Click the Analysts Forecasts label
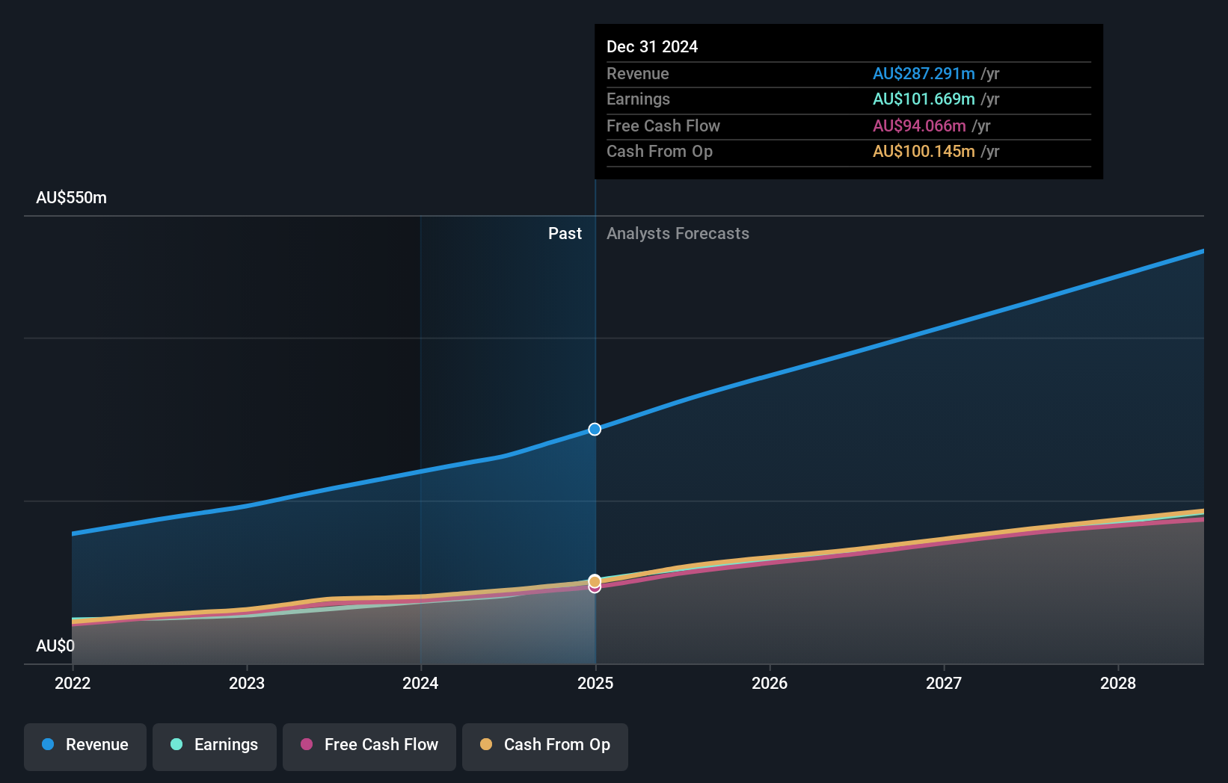The image size is (1228, 783). 678,234
